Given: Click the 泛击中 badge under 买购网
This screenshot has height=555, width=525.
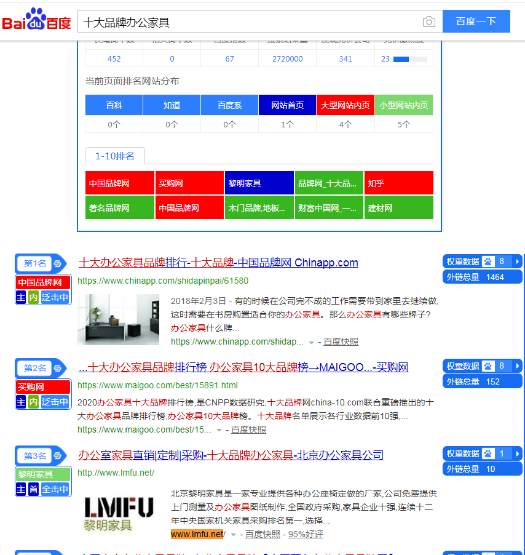Looking at the screenshot, I should [x=55, y=402].
